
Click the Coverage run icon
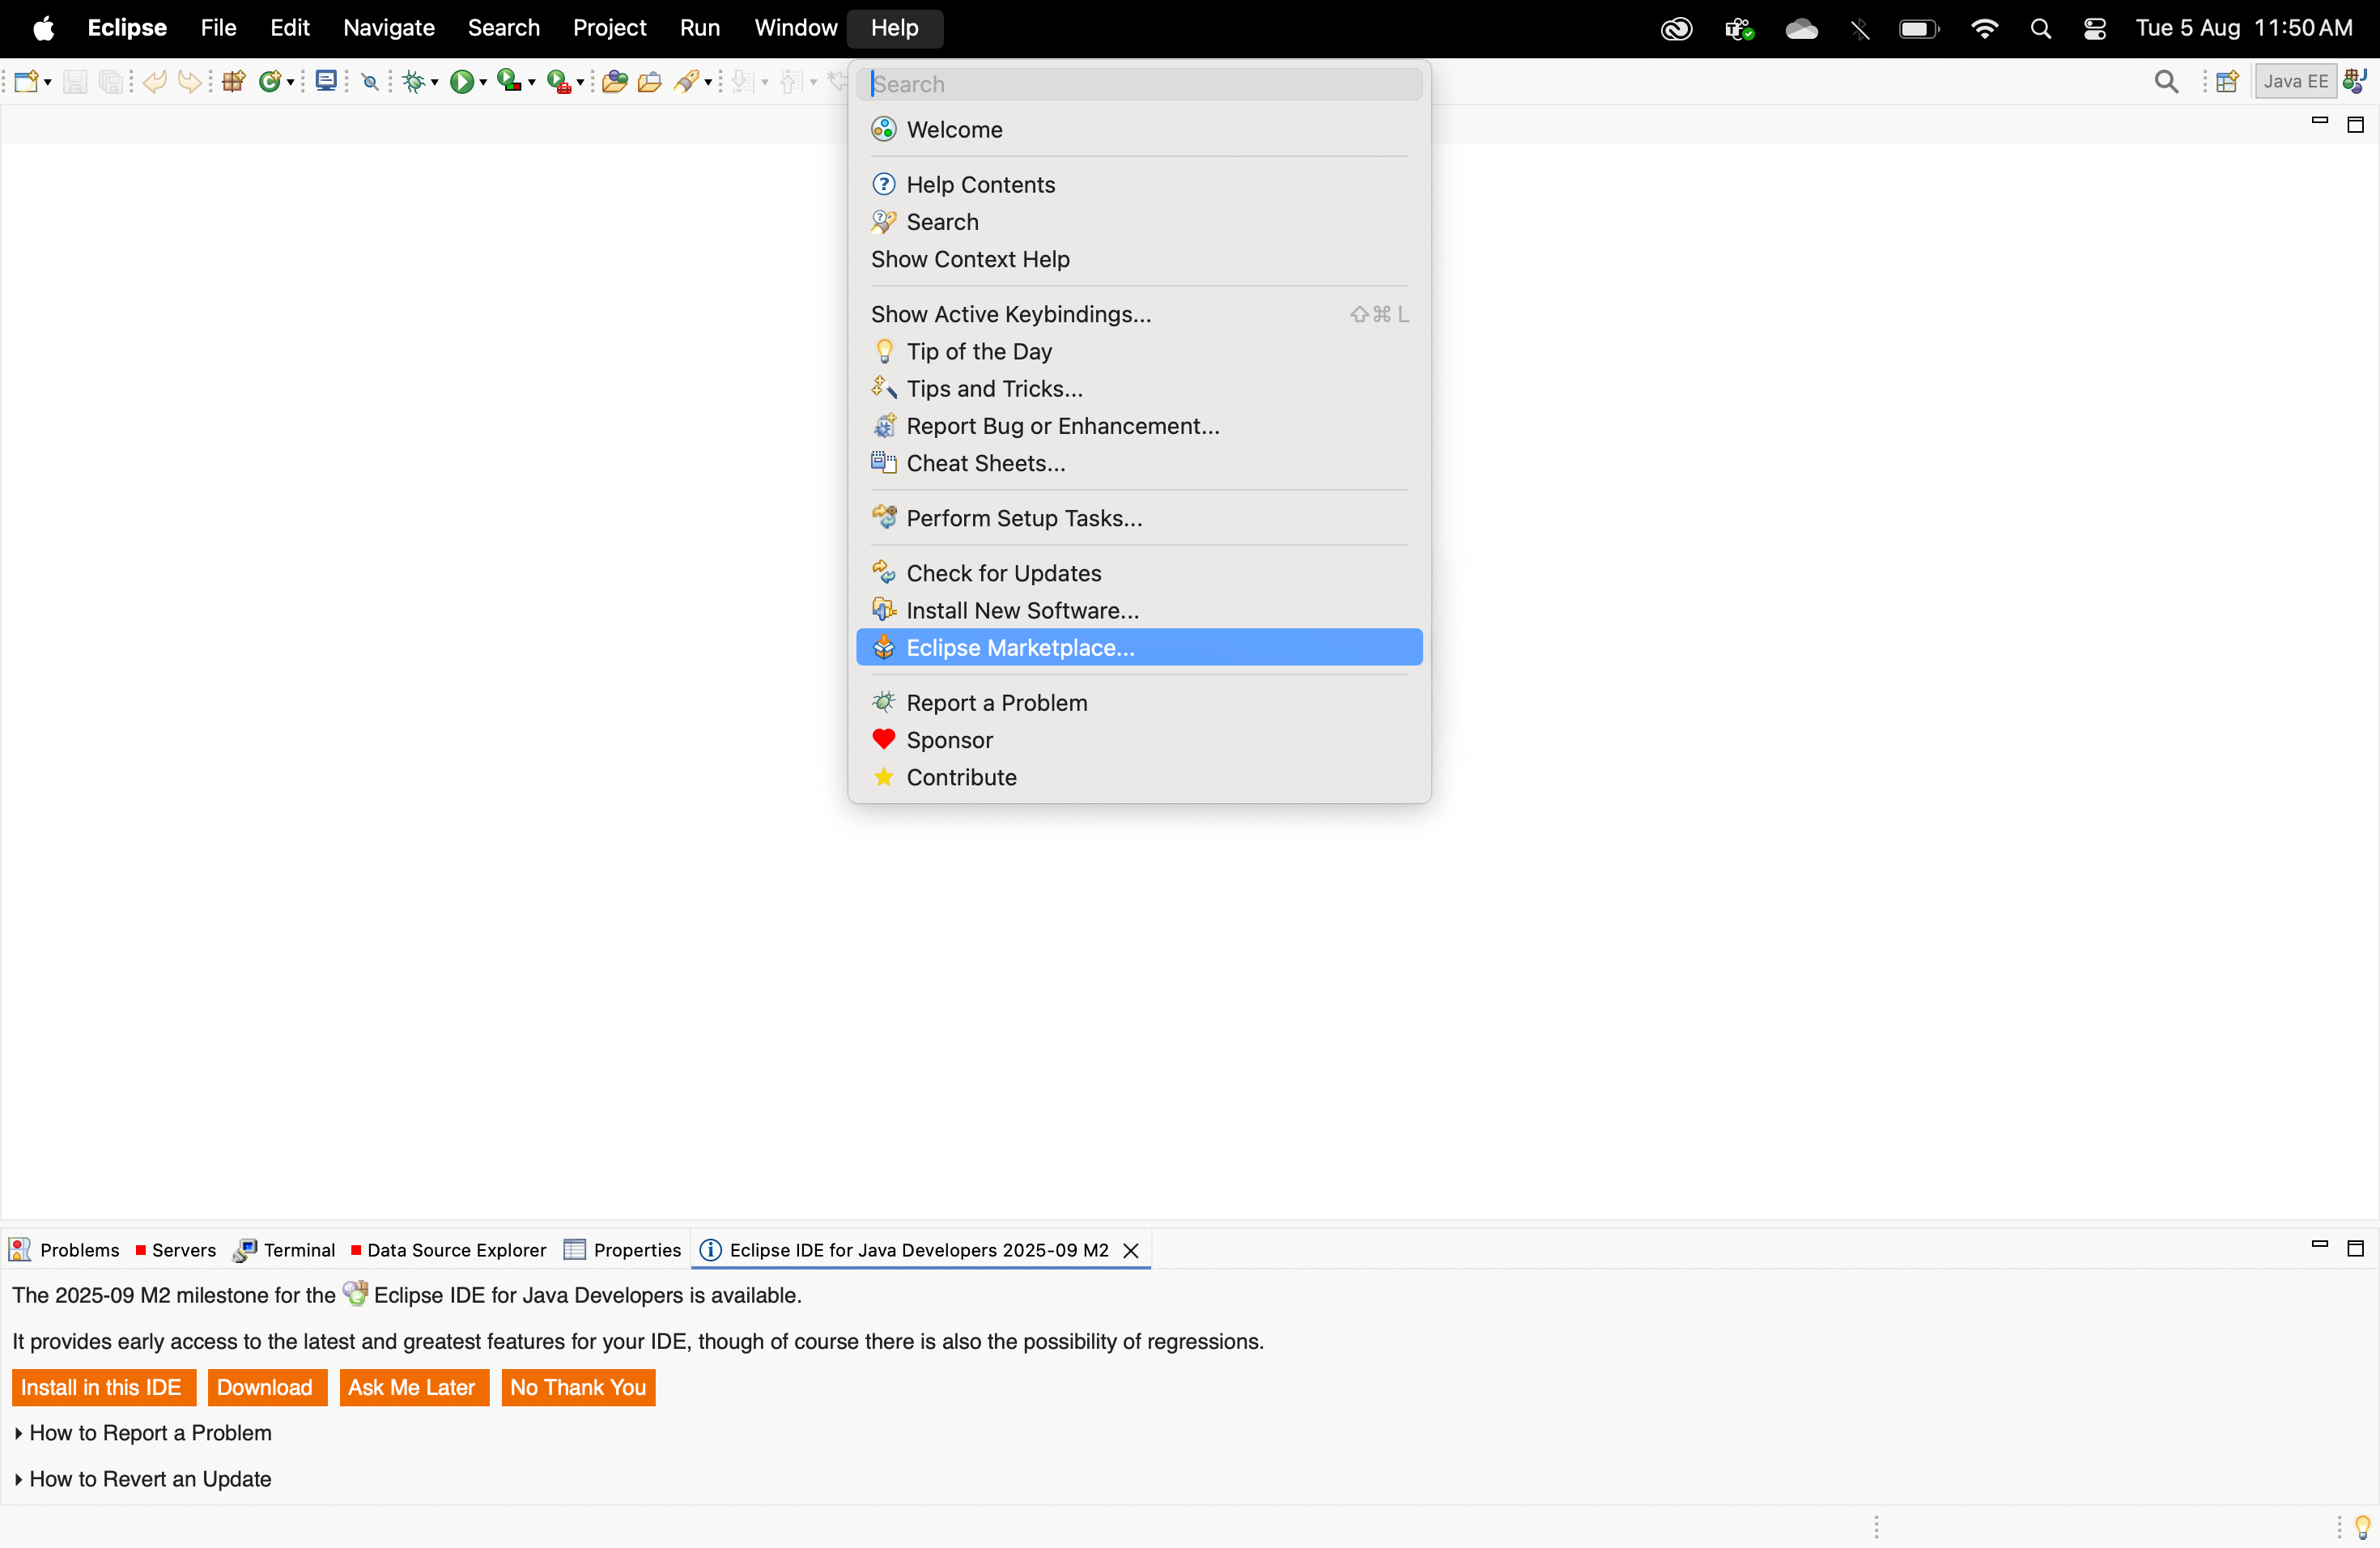coord(510,81)
